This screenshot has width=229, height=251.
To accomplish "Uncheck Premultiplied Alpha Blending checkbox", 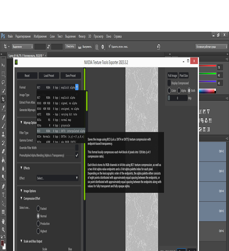I will tap(77, 155).
